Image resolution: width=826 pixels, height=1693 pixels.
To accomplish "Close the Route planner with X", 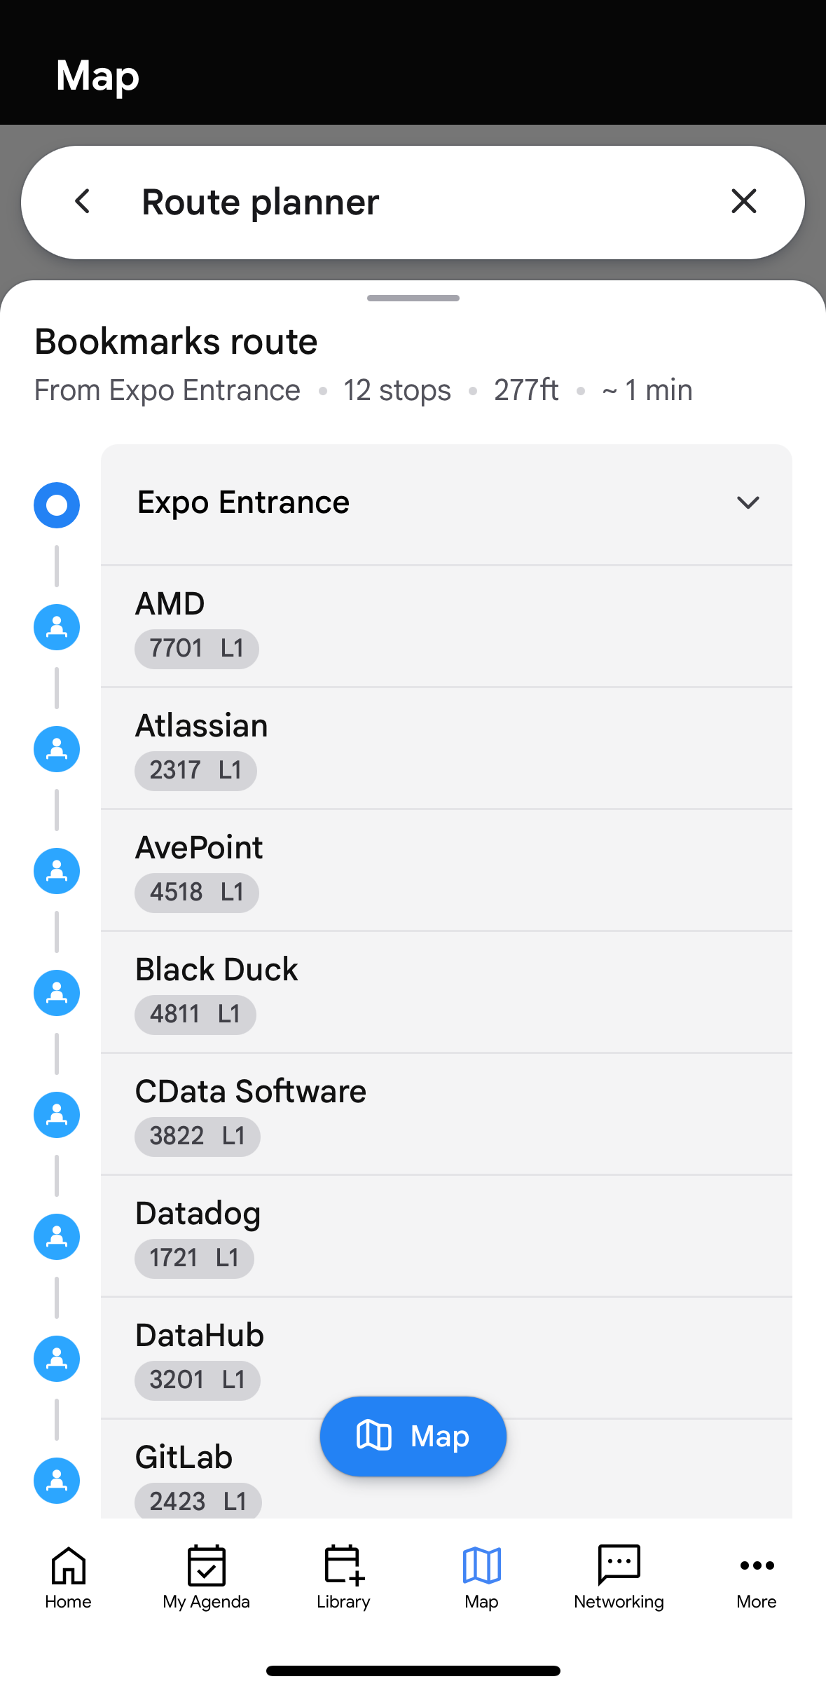I will (x=743, y=202).
